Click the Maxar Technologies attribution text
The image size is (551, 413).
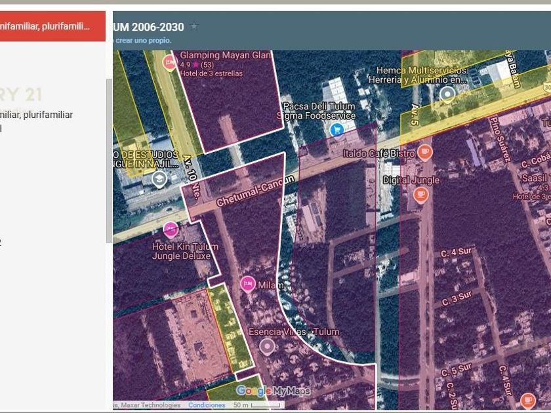pyautogui.click(x=148, y=405)
